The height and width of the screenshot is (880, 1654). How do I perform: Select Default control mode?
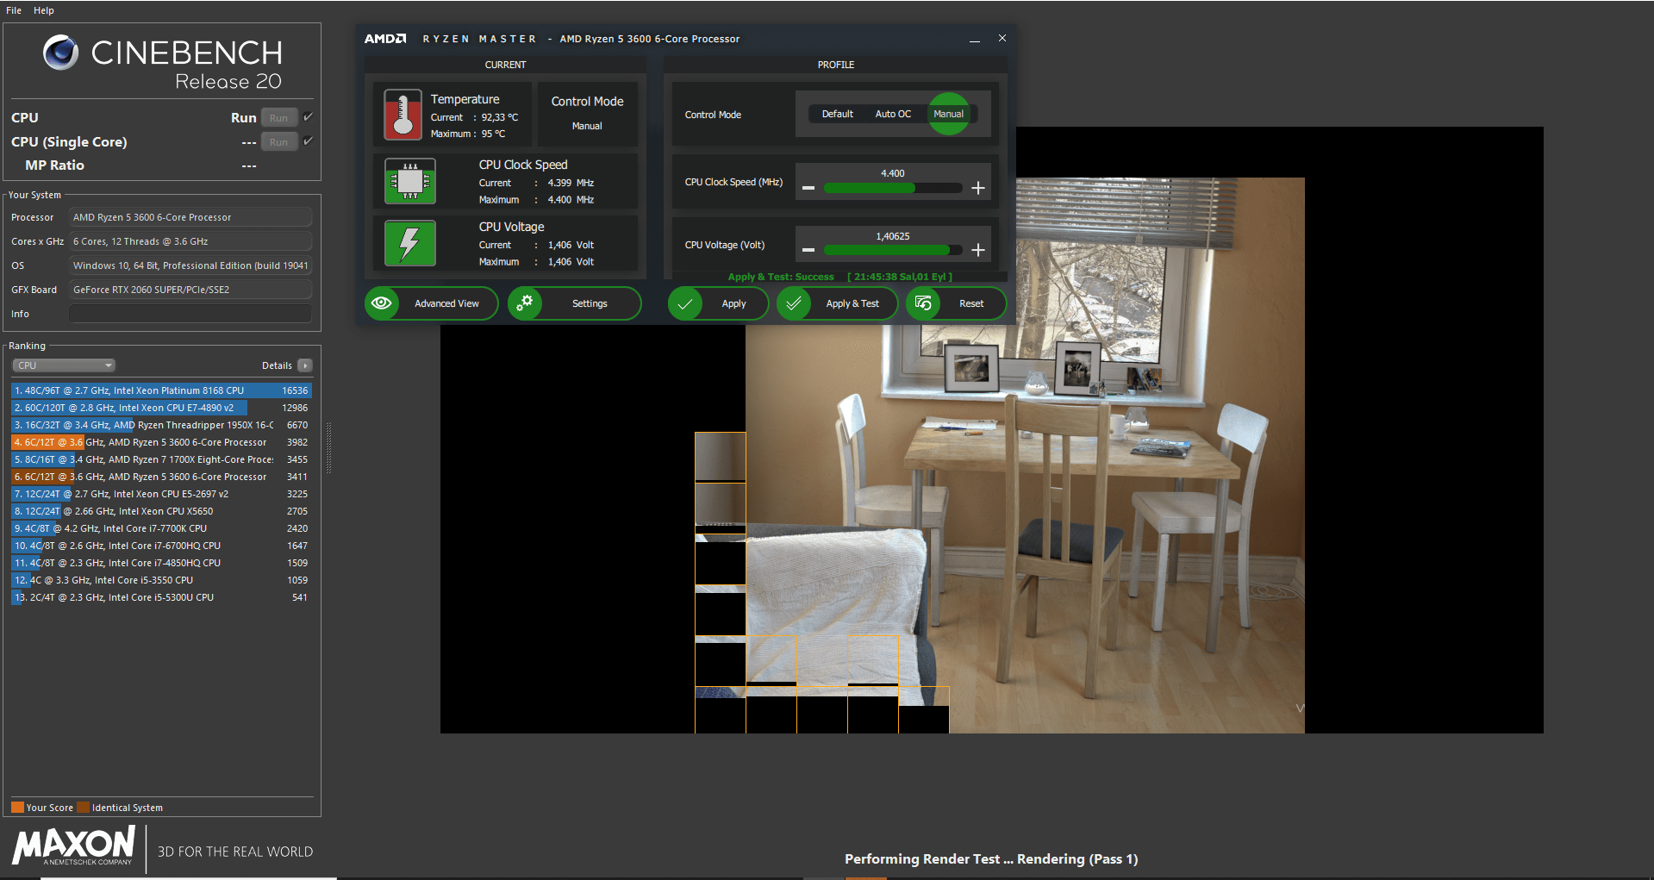(x=837, y=114)
